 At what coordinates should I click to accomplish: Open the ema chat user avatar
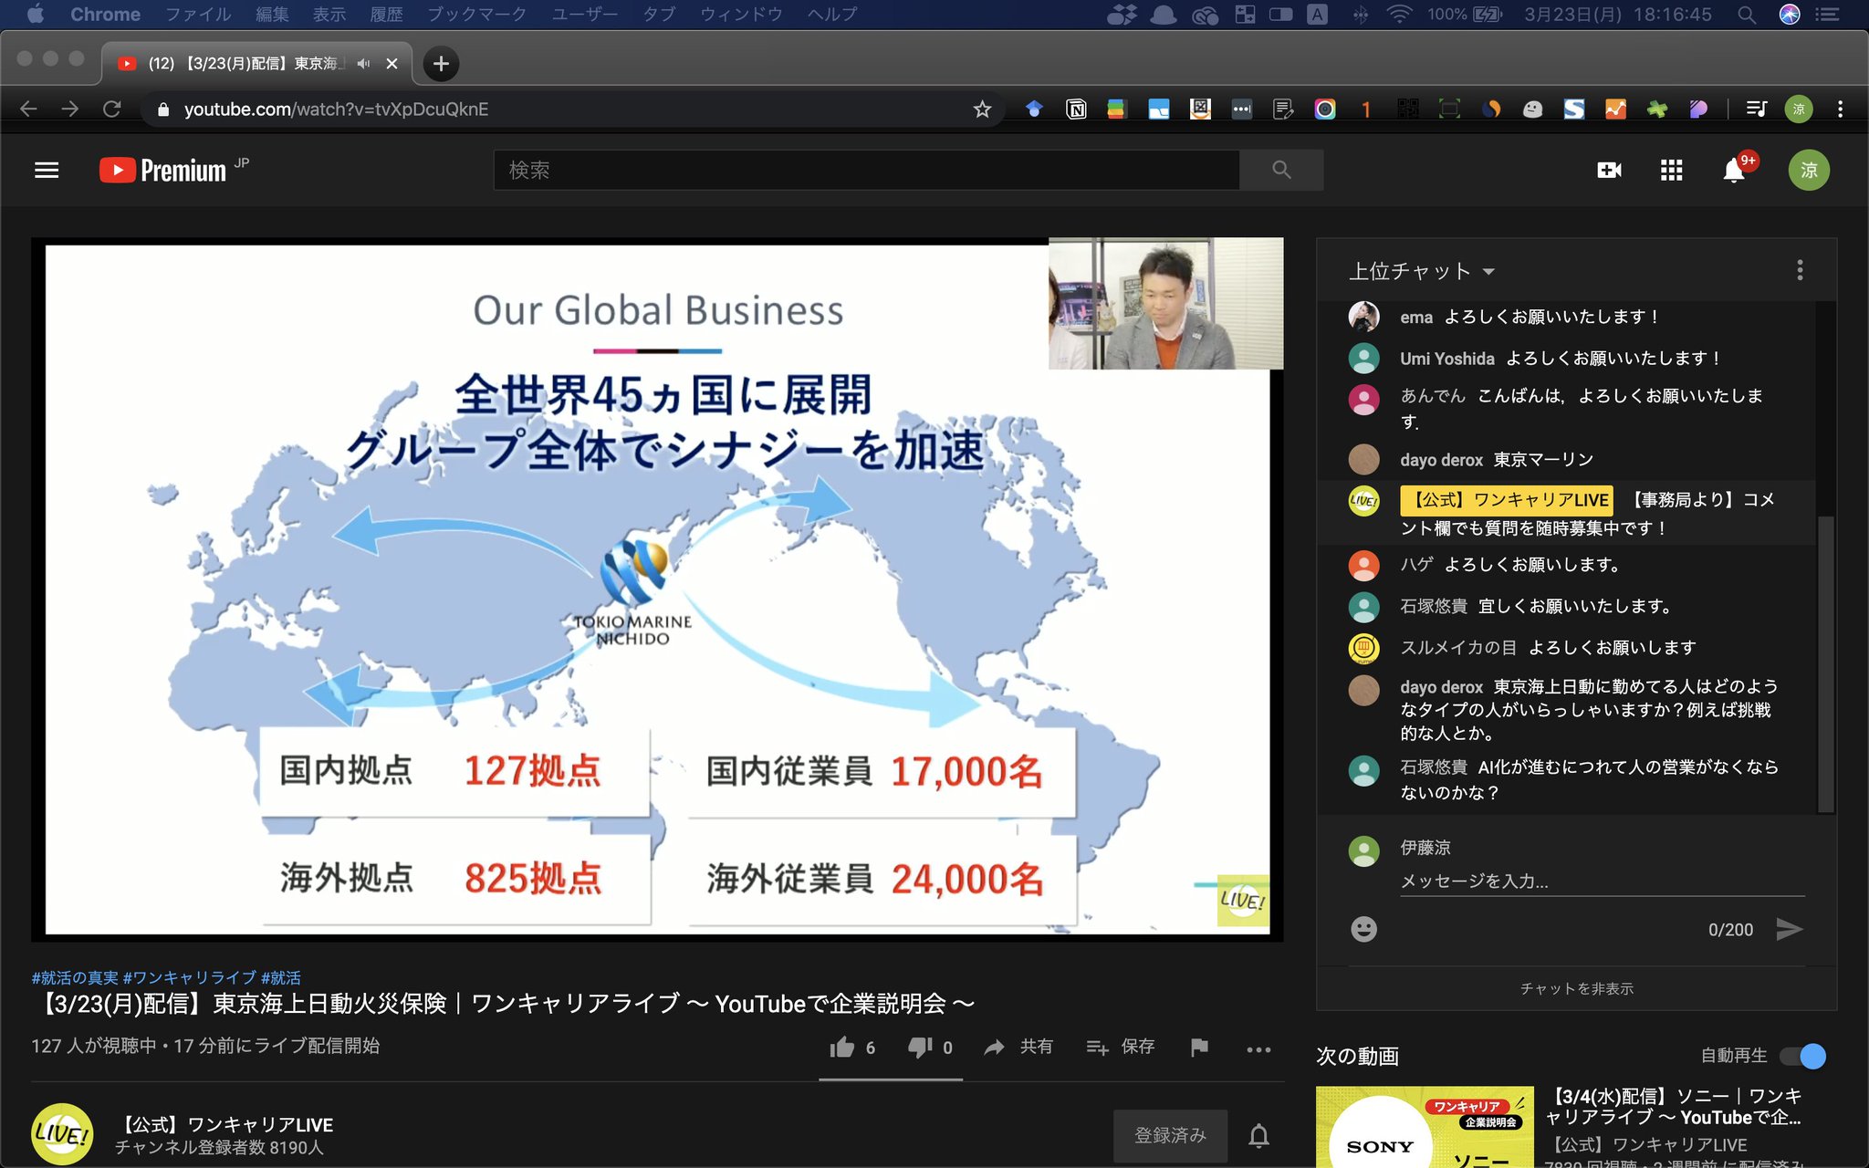[x=1363, y=317]
